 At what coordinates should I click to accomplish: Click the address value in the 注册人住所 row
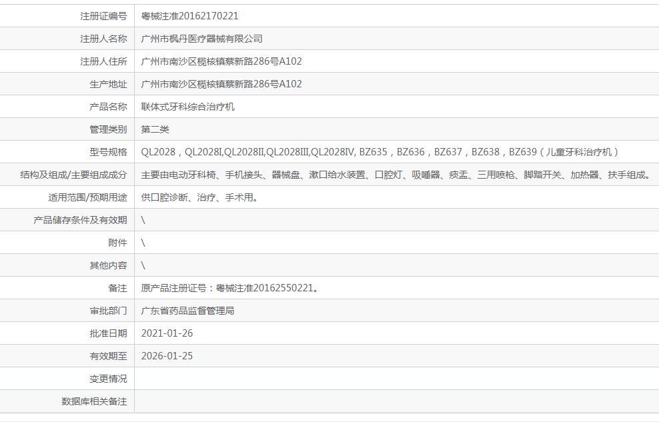pos(221,61)
